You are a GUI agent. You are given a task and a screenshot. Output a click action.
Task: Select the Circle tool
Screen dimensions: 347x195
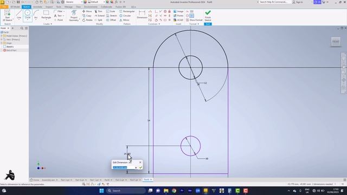tap(28, 15)
